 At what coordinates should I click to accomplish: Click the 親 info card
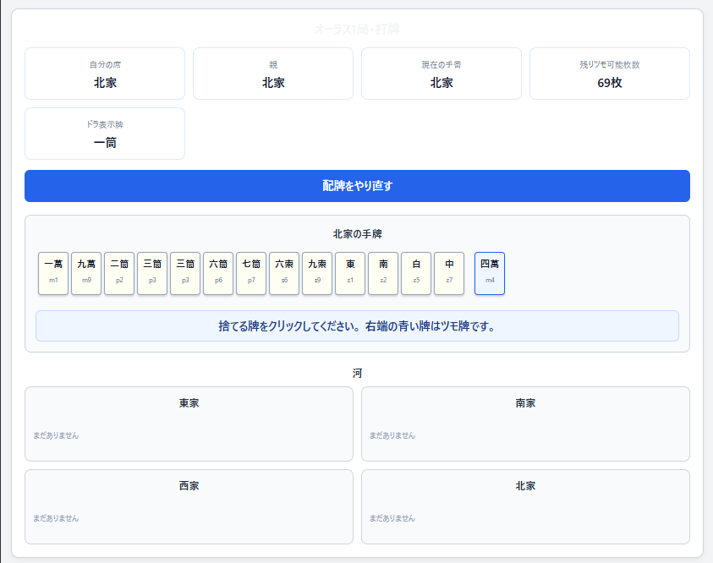click(273, 74)
